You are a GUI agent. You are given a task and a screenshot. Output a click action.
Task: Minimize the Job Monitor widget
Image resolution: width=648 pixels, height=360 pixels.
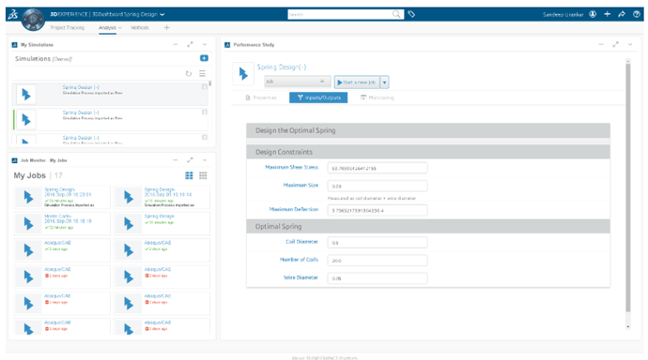176,160
